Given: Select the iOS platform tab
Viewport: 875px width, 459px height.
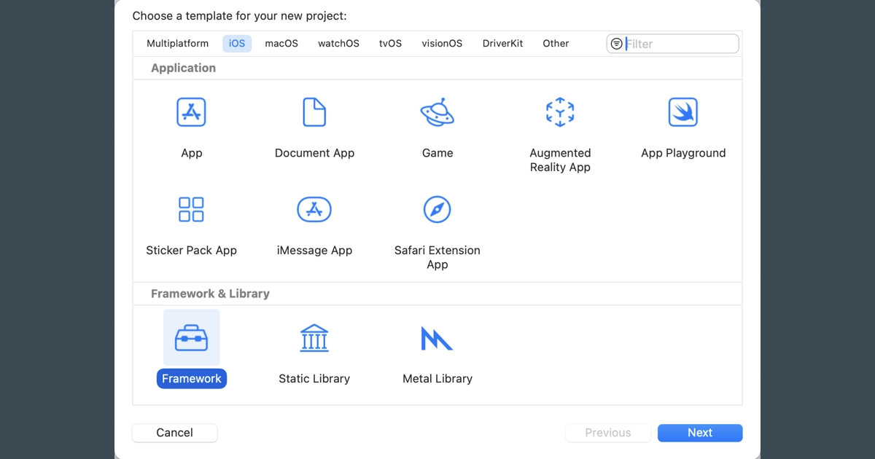Looking at the screenshot, I should pos(237,44).
